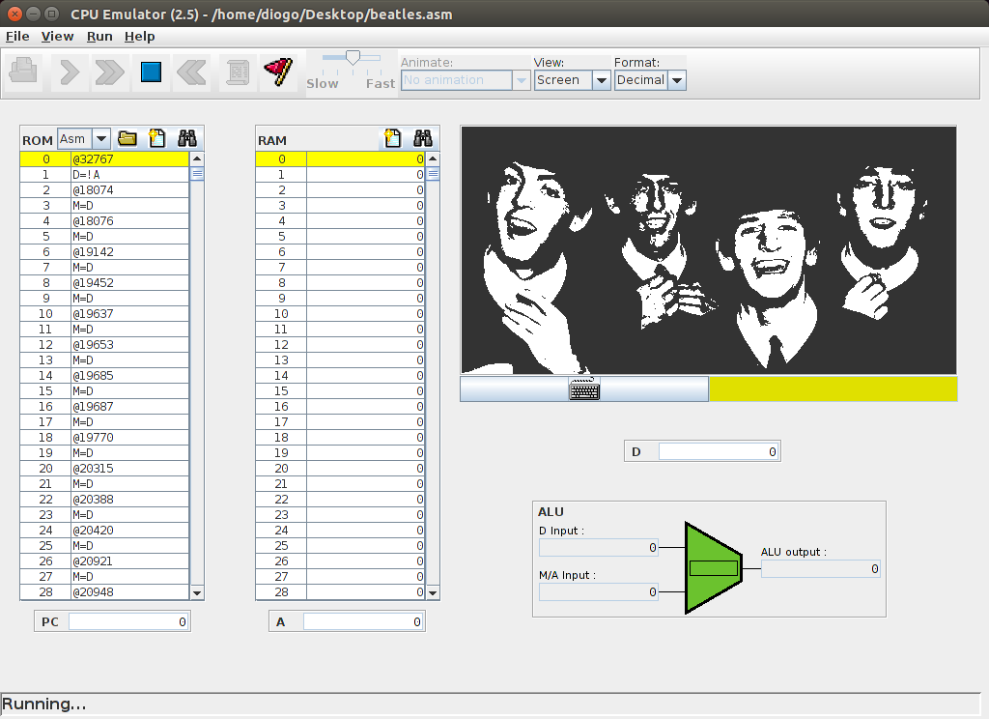Open the Help menu

(139, 36)
